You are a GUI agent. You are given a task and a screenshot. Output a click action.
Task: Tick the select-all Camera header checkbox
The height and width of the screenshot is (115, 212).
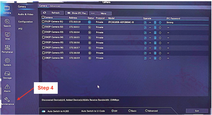coord(43,17)
